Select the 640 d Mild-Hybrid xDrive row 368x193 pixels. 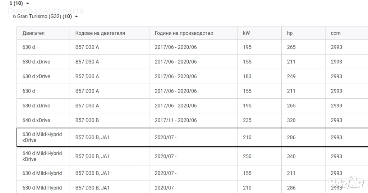point(42,156)
